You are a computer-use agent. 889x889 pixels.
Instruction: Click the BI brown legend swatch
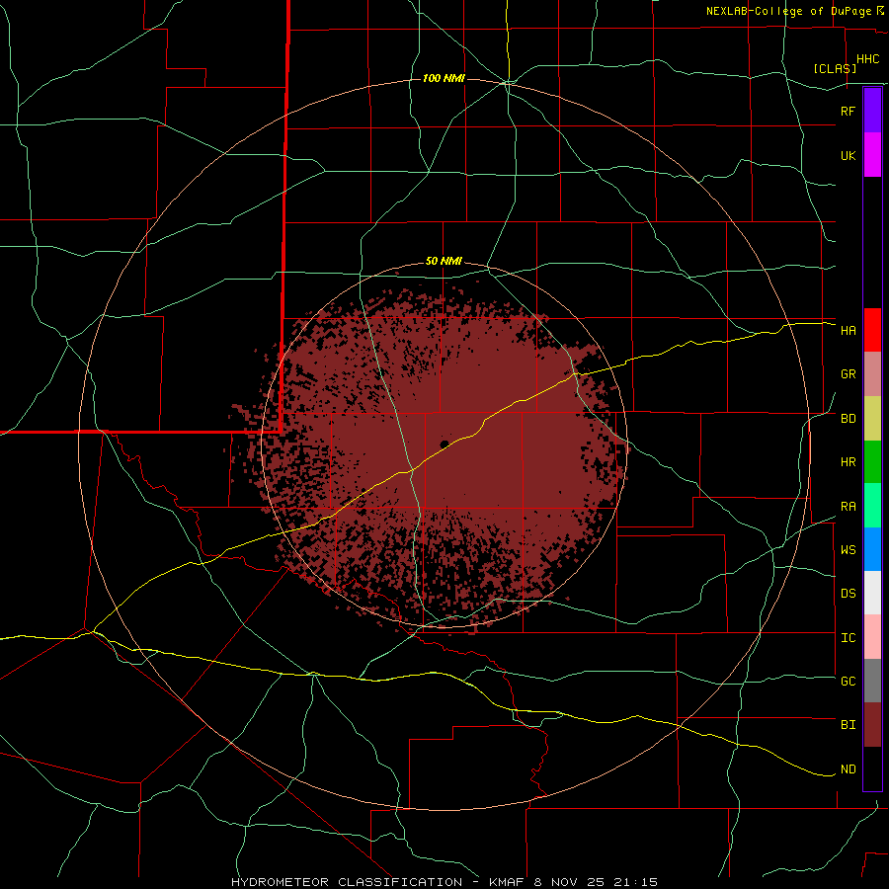[x=872, y=725]
